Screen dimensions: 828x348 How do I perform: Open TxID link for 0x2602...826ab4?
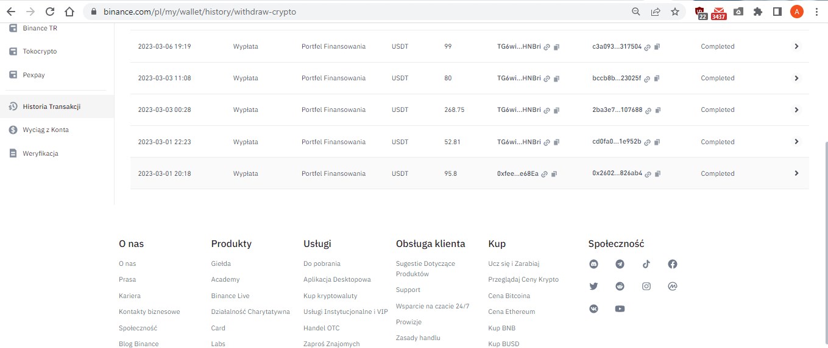click(648, 174)
